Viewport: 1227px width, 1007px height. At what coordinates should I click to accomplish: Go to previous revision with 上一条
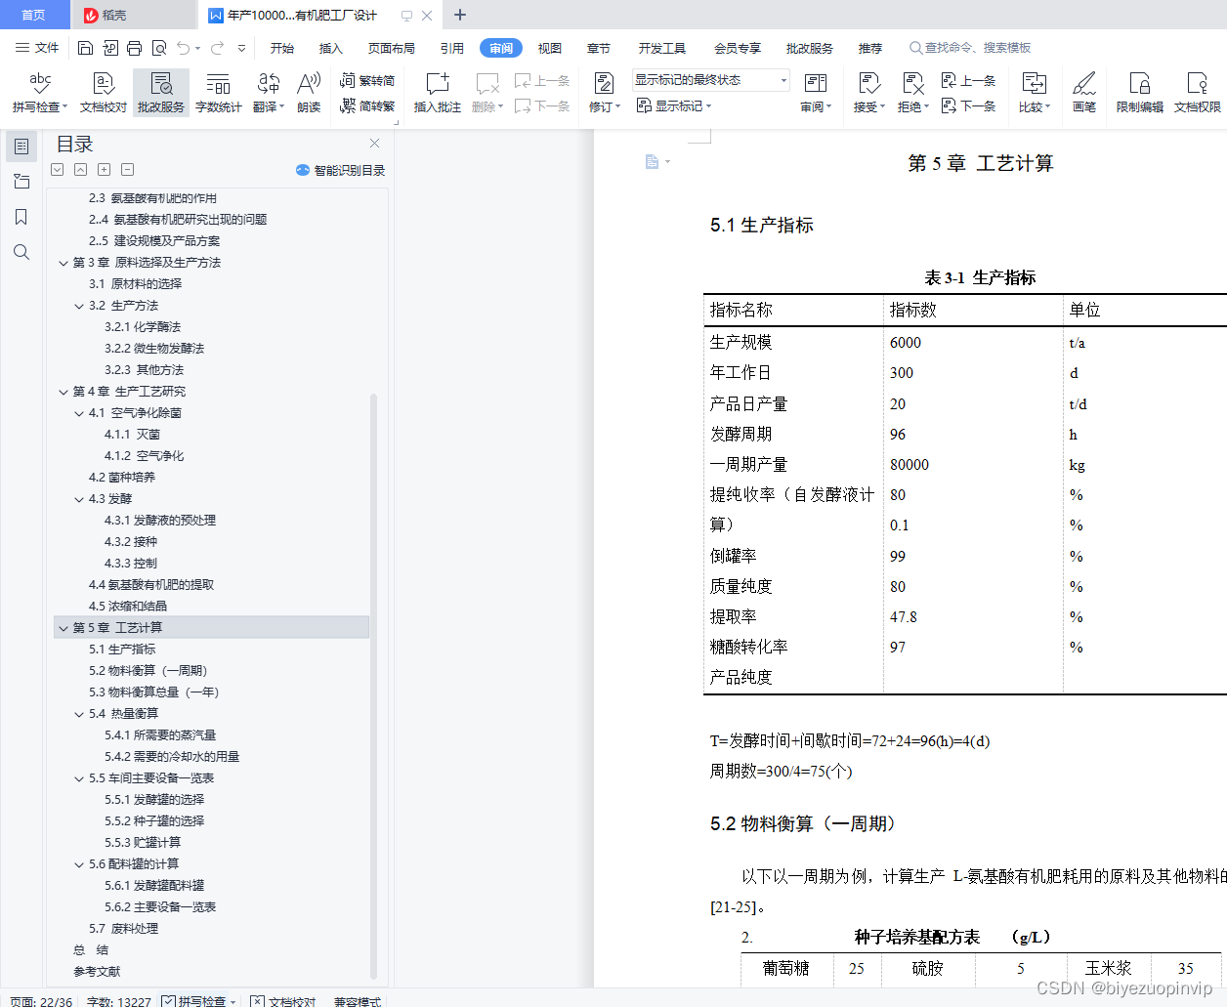pos(968,81)
